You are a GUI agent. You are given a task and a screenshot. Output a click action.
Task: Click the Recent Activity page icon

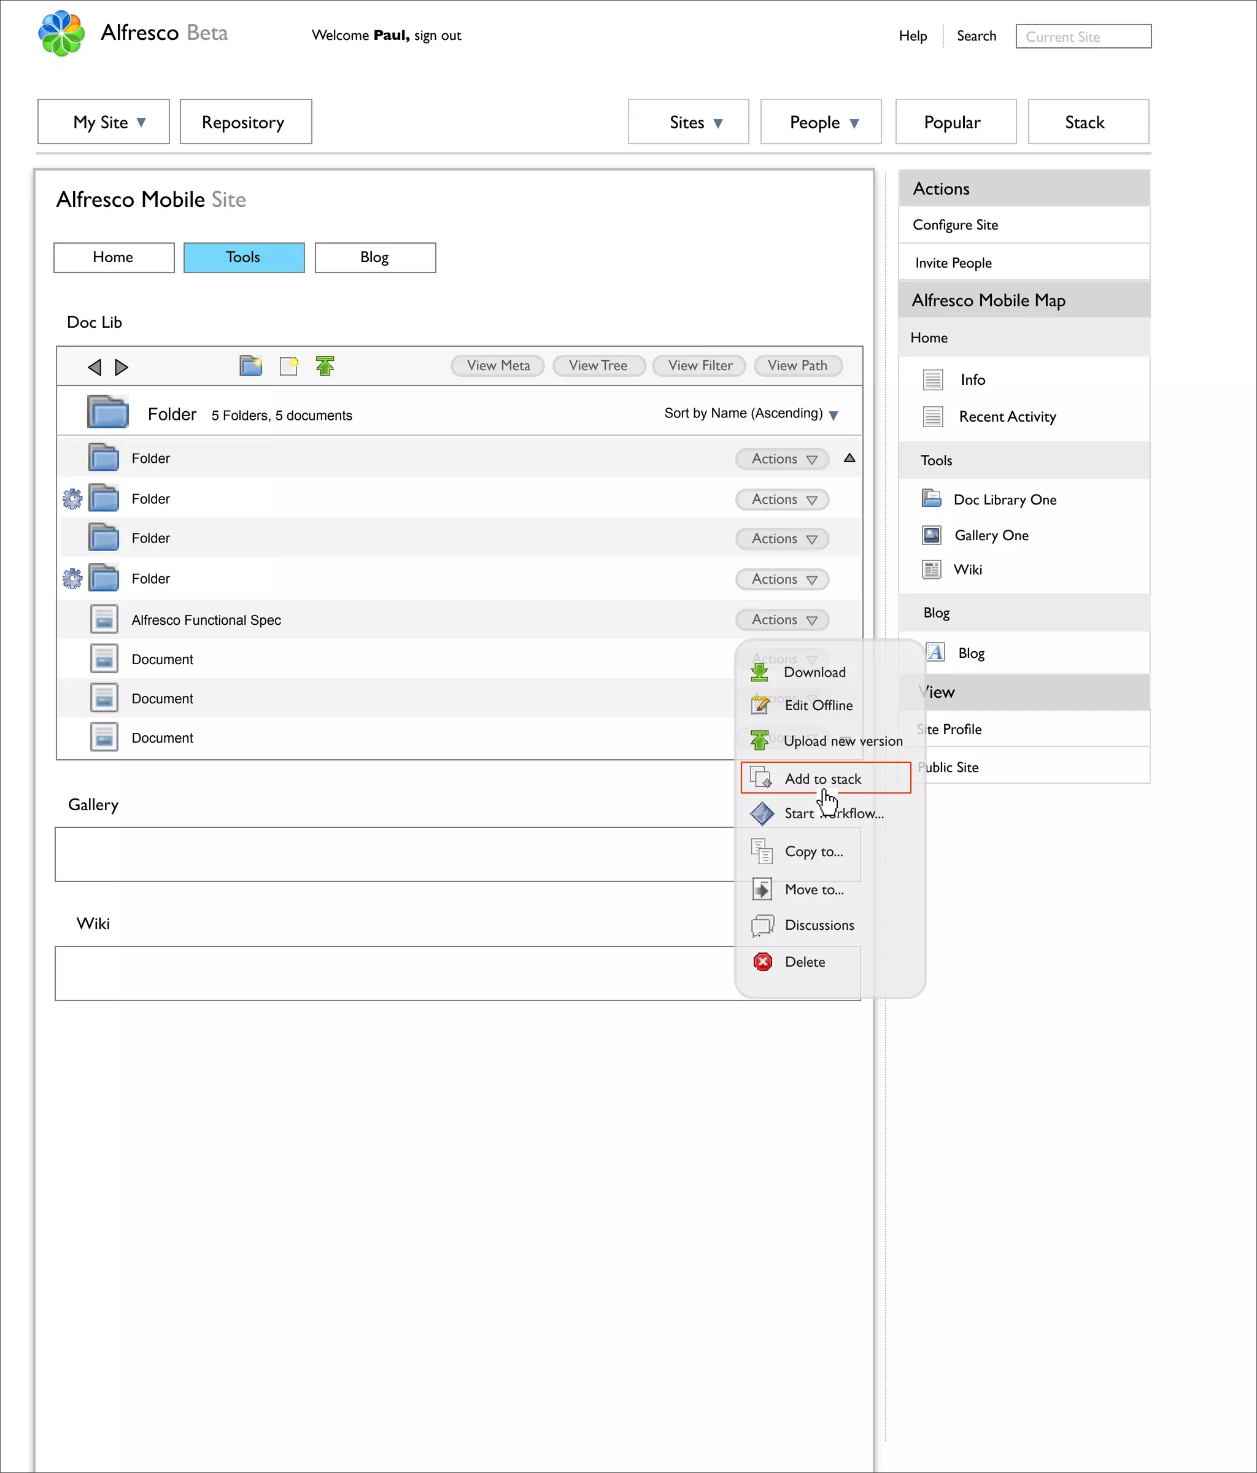[933, 416]
